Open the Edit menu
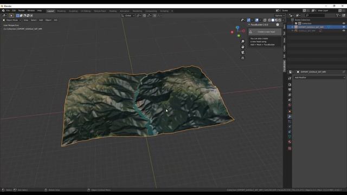Screen dimensions: 347x195 click(14, 11)
